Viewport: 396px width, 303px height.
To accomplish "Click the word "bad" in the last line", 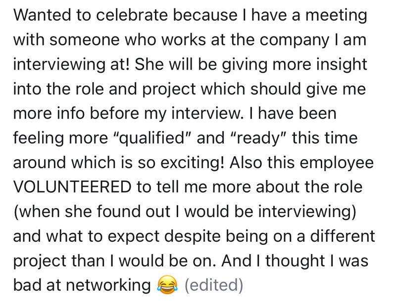I will click(27, 285).
